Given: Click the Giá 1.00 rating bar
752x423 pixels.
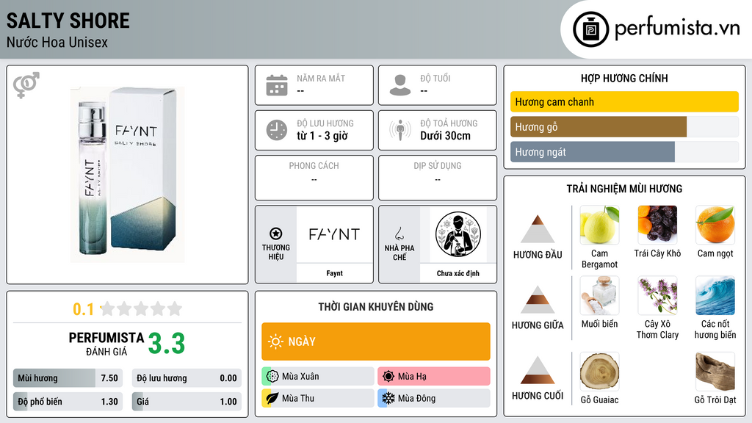Looking at the screenshot, I should click(187, 402).
